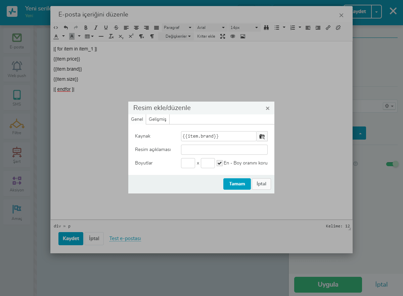The height and width of the screenshot is (296, 403).
Task: Click Kaynak source input field
Action: click(x=219, y=136)
